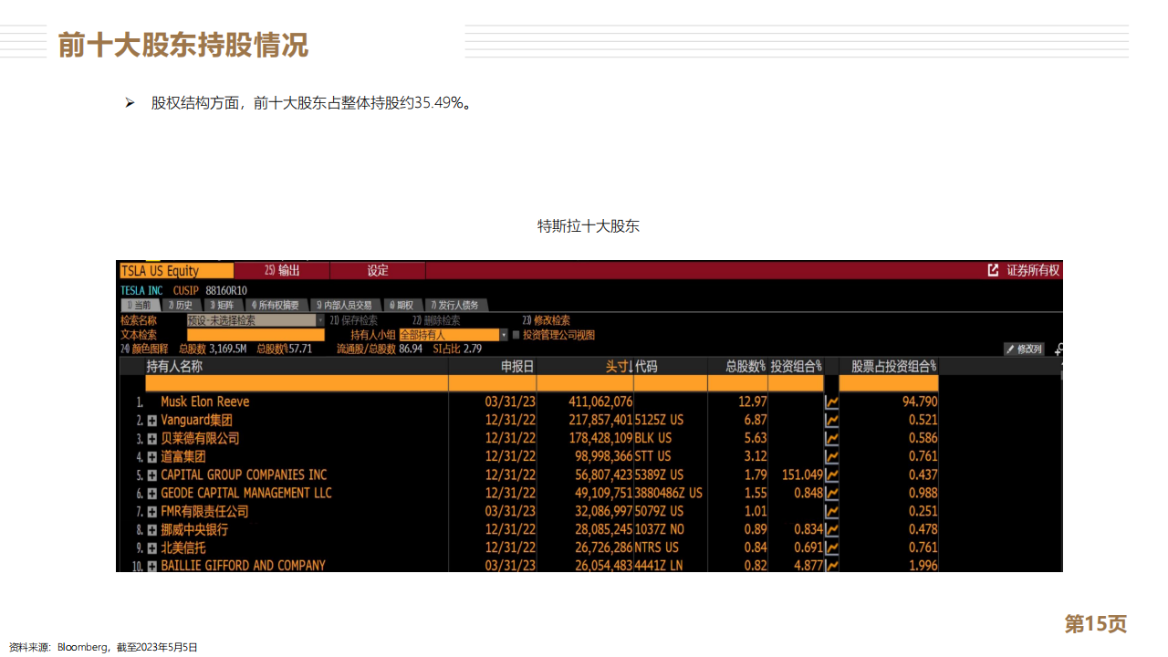Click the TSLA US Equity ticker field
This screenshot has width=1168, height=657.
point(176,271)
